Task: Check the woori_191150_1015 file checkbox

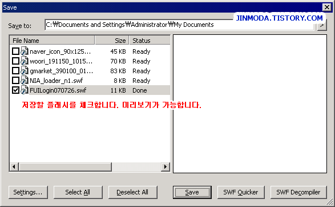Action: (15, 61)
